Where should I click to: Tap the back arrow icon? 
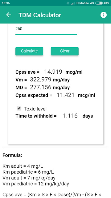point(9,15)
